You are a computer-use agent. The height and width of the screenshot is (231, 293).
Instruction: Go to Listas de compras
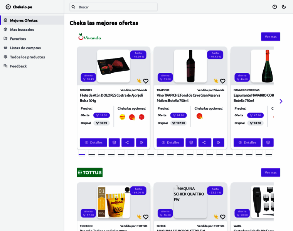pyautogui.click(x=25, y=48)
